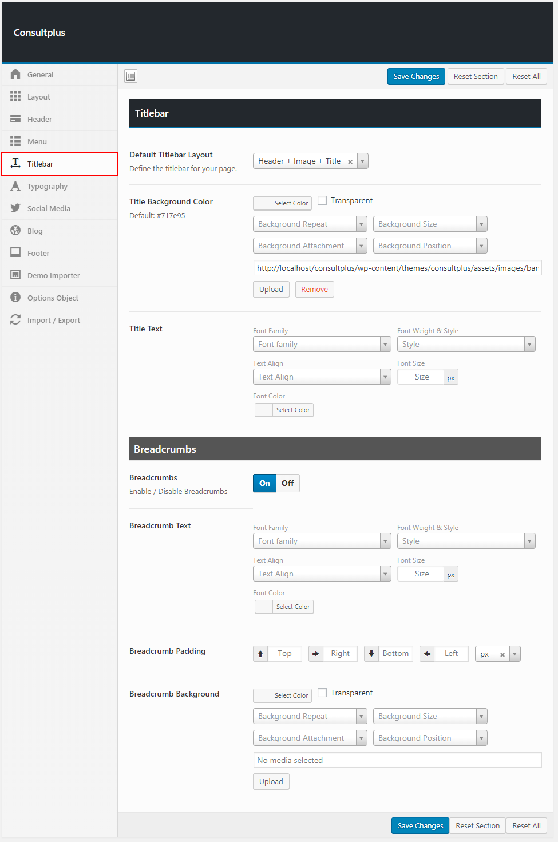Go to the Footer settings section
Image resolution: width=558 pixels, height=842 pixels.
coord(38,253)
